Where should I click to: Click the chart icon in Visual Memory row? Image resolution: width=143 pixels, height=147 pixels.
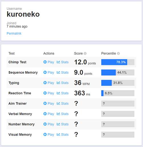(58, 134)
